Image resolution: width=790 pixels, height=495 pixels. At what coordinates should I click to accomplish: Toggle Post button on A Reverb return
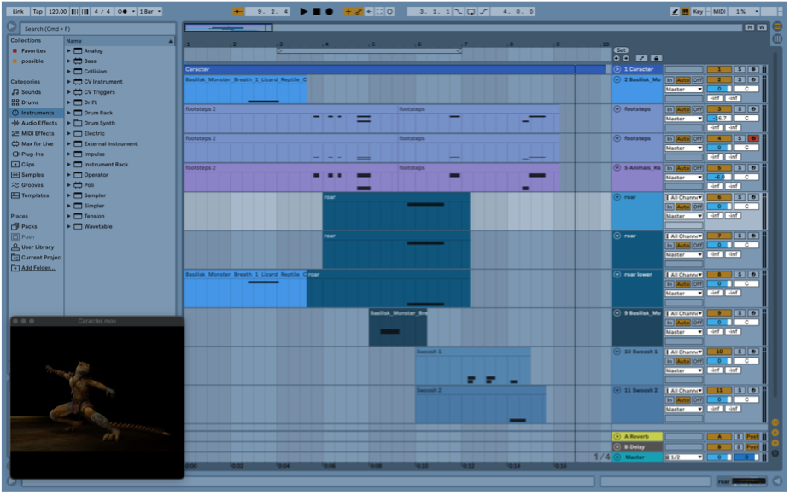point(752,437)
